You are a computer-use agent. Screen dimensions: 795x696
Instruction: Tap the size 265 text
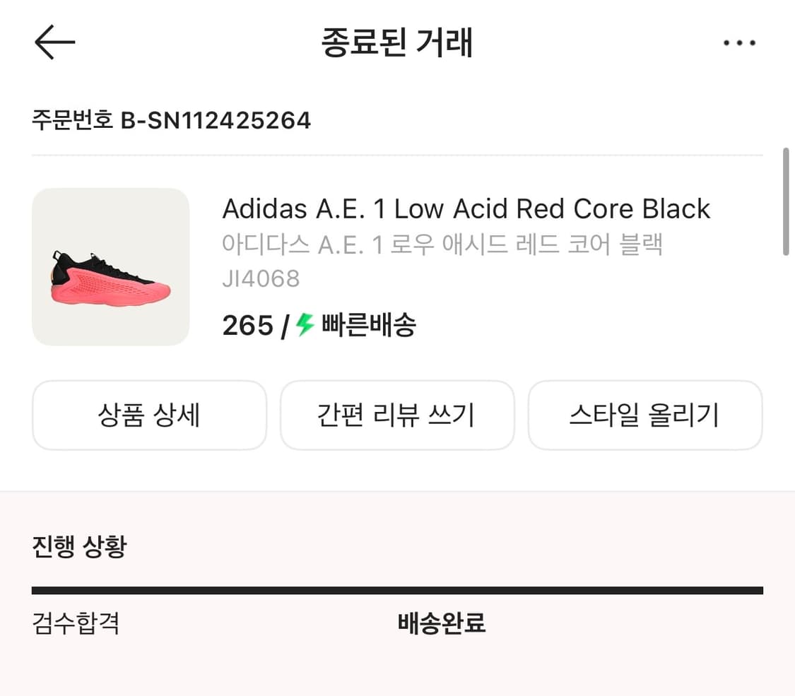pyautogui.click(x=247, y=326)
